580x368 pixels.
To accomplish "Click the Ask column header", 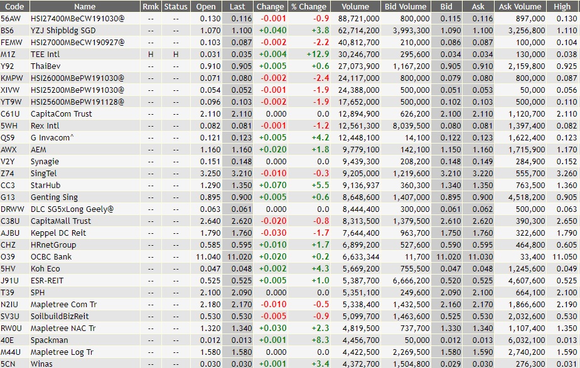I will [x=478, y=6].
